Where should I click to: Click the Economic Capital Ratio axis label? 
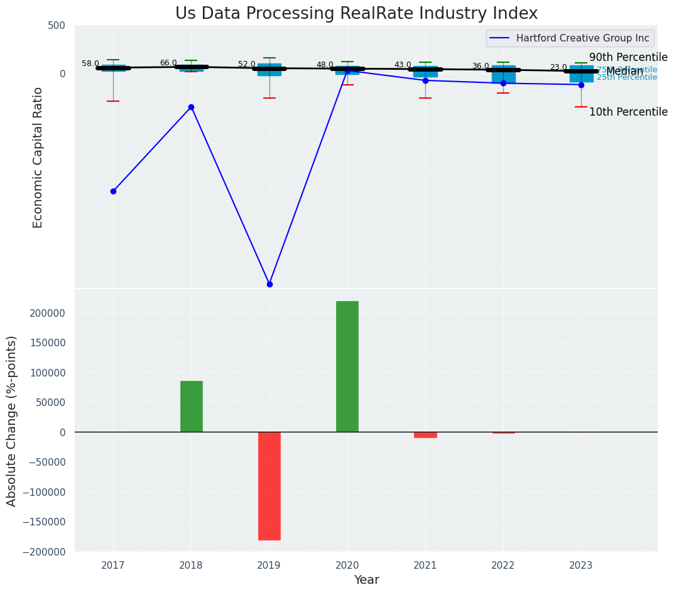click(38, 157)
